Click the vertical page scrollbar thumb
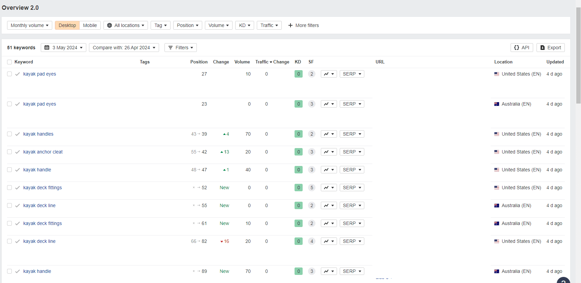 coord(578,56)
